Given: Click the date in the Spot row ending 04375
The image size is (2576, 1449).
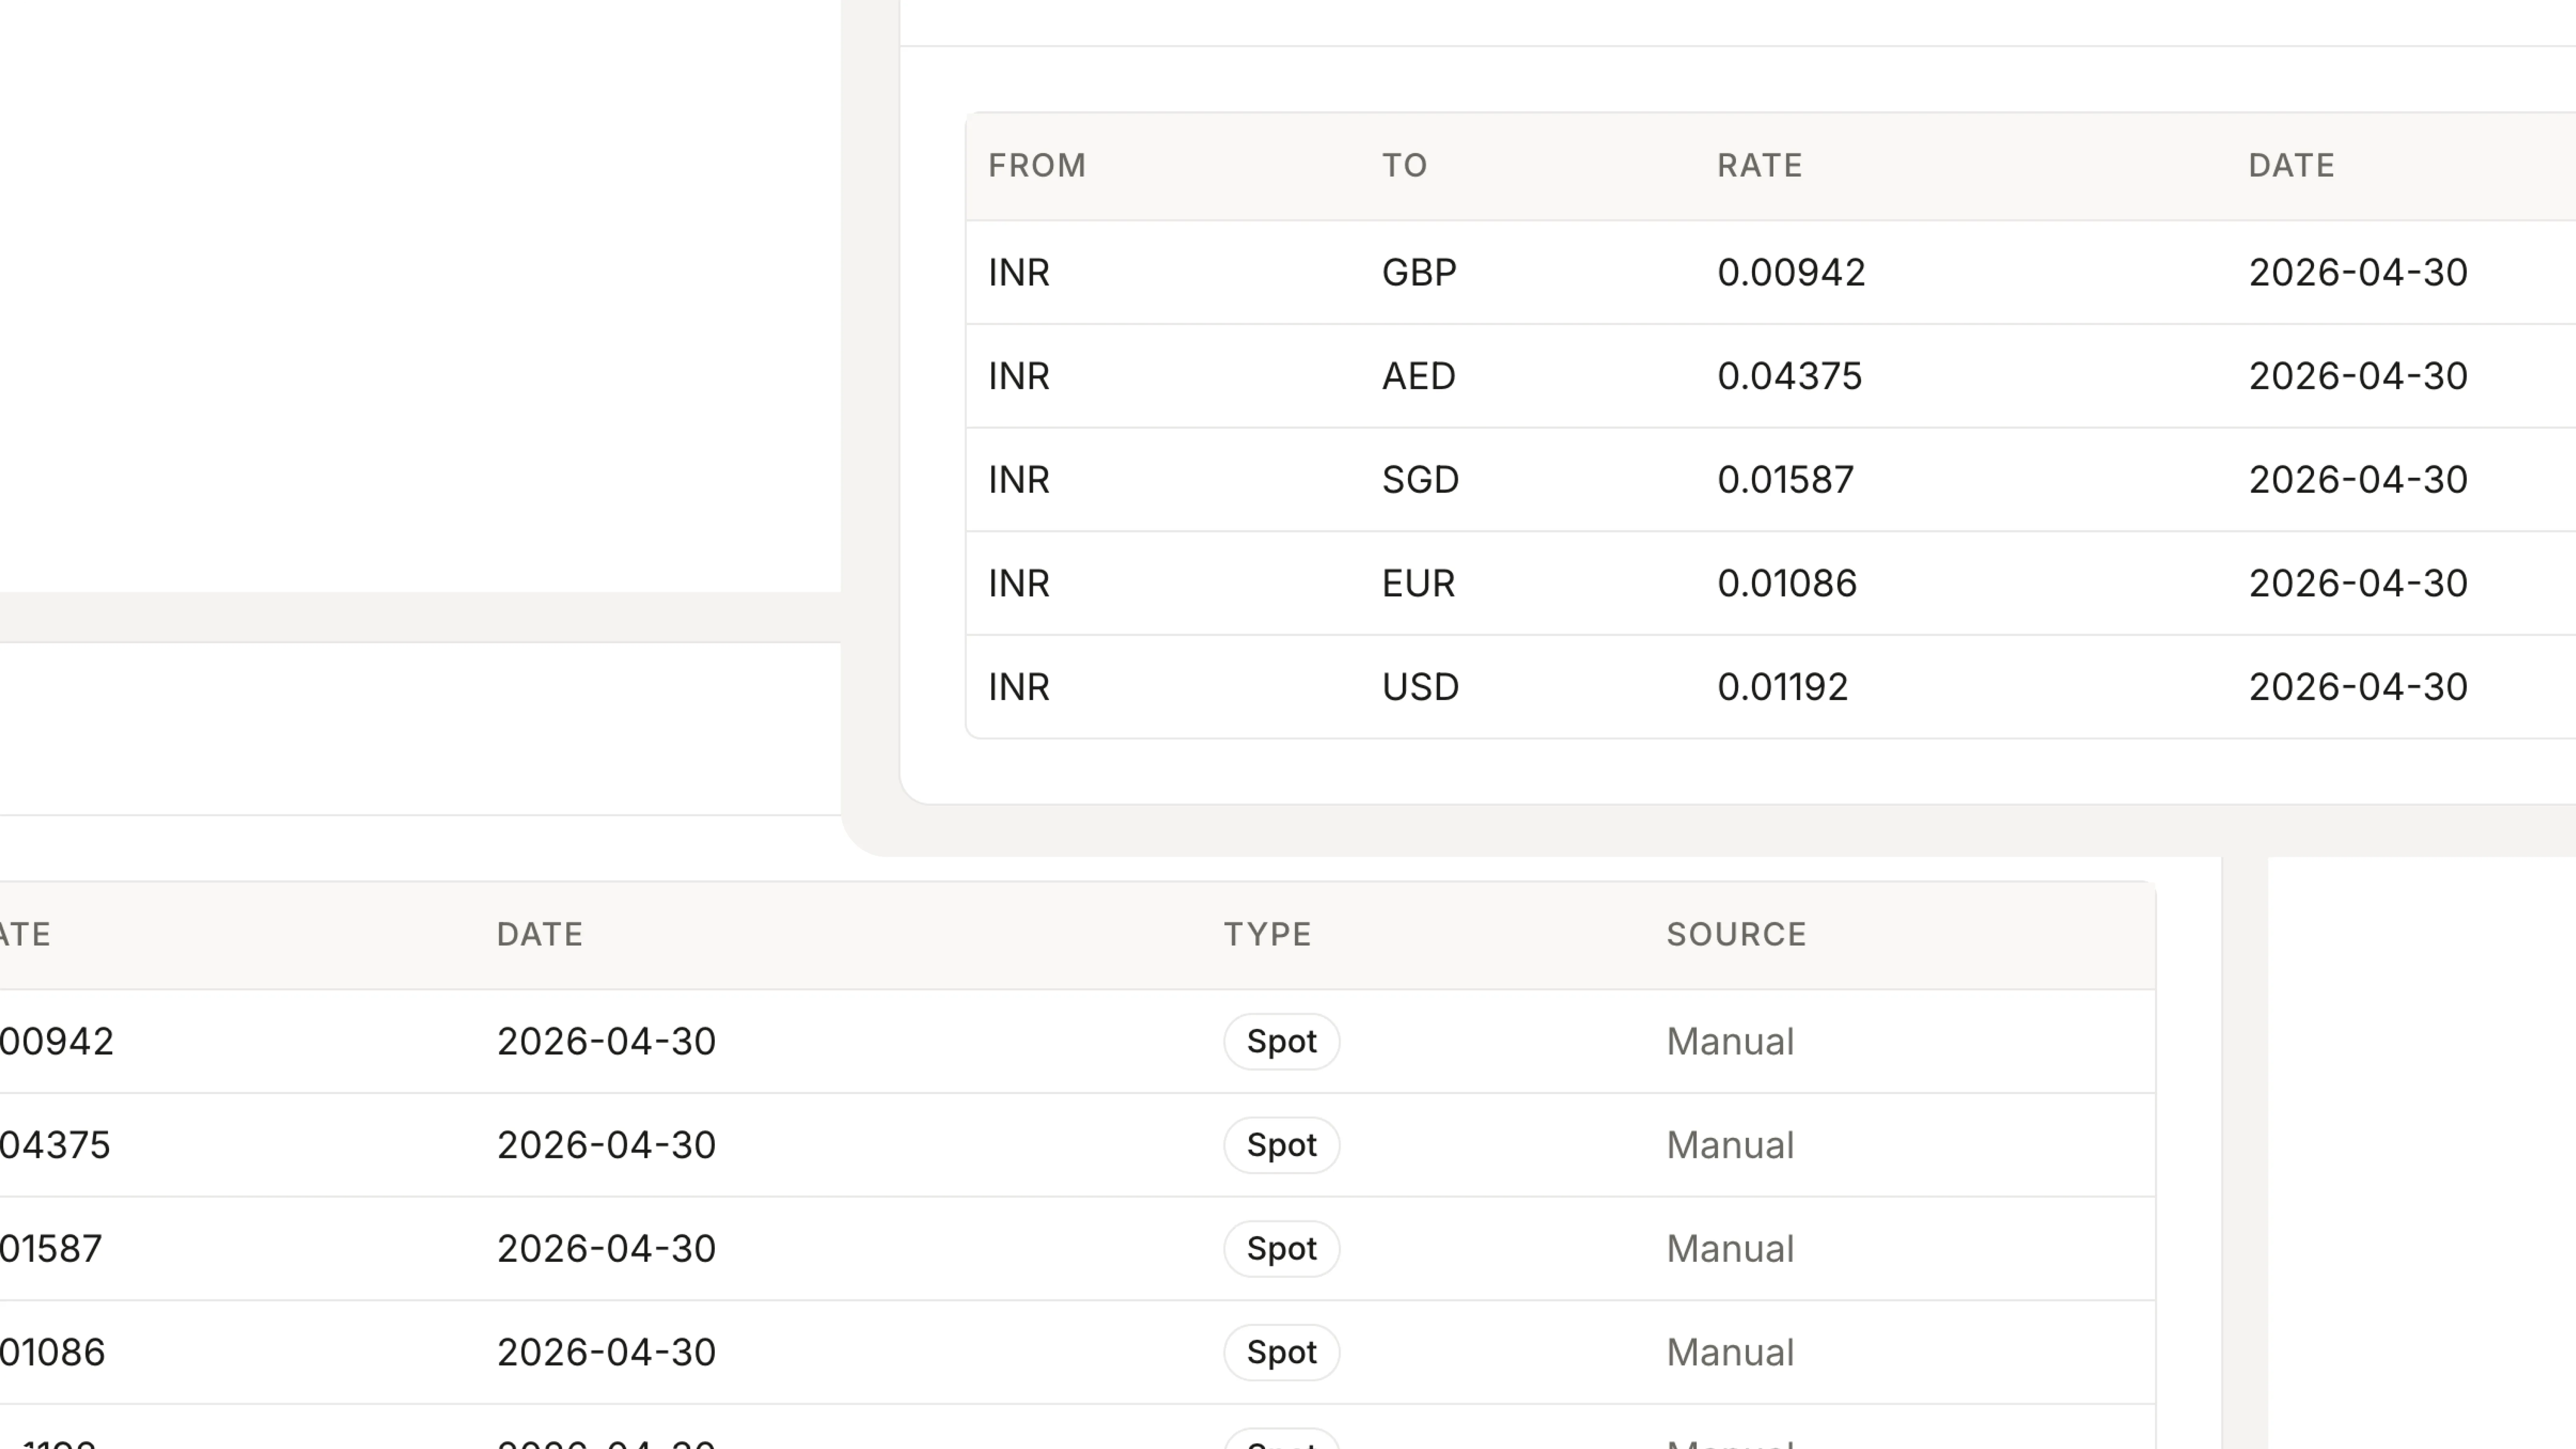Looking at the screenshot, I should 606,1145.
